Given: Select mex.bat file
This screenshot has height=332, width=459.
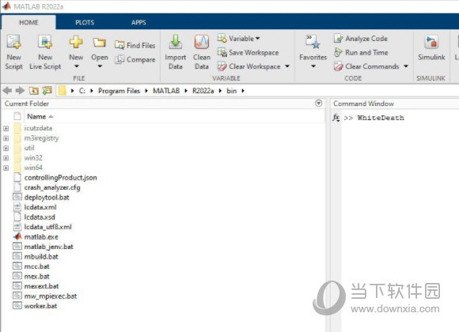Looking at the screenshot, I should pyautogui.click(x=32, y=277).
